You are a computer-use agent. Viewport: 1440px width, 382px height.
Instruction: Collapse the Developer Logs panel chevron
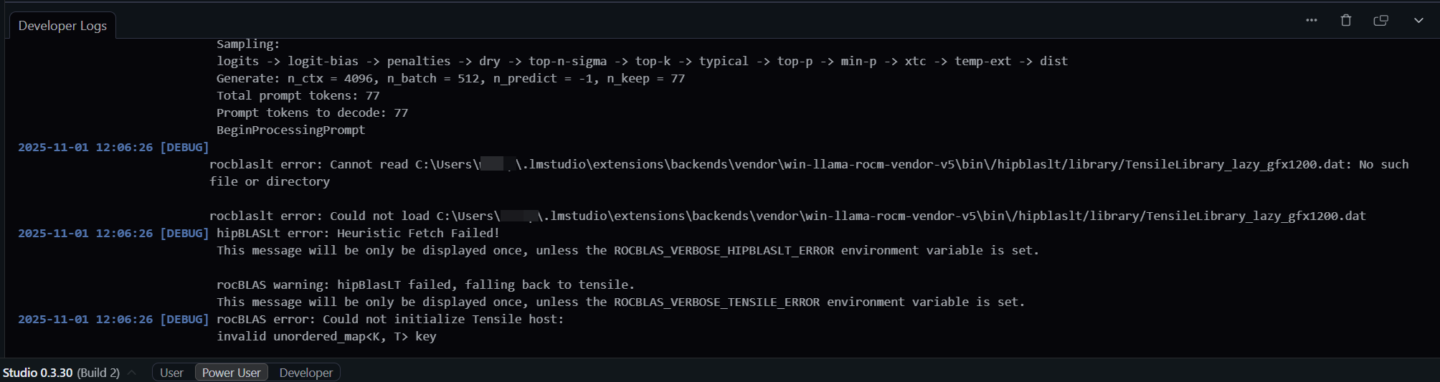click(1418, 20)
